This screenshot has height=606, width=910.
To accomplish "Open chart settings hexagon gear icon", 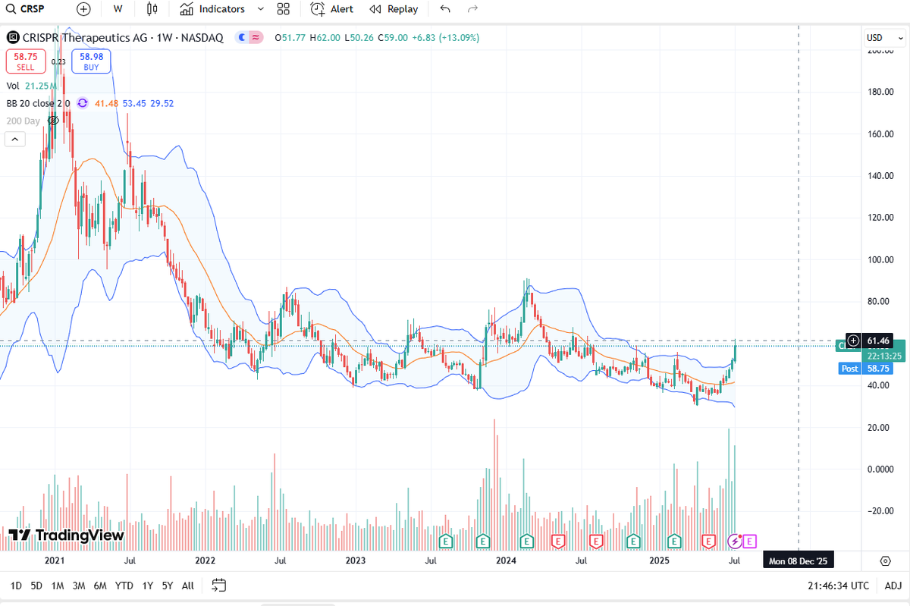I will [885, 561].
